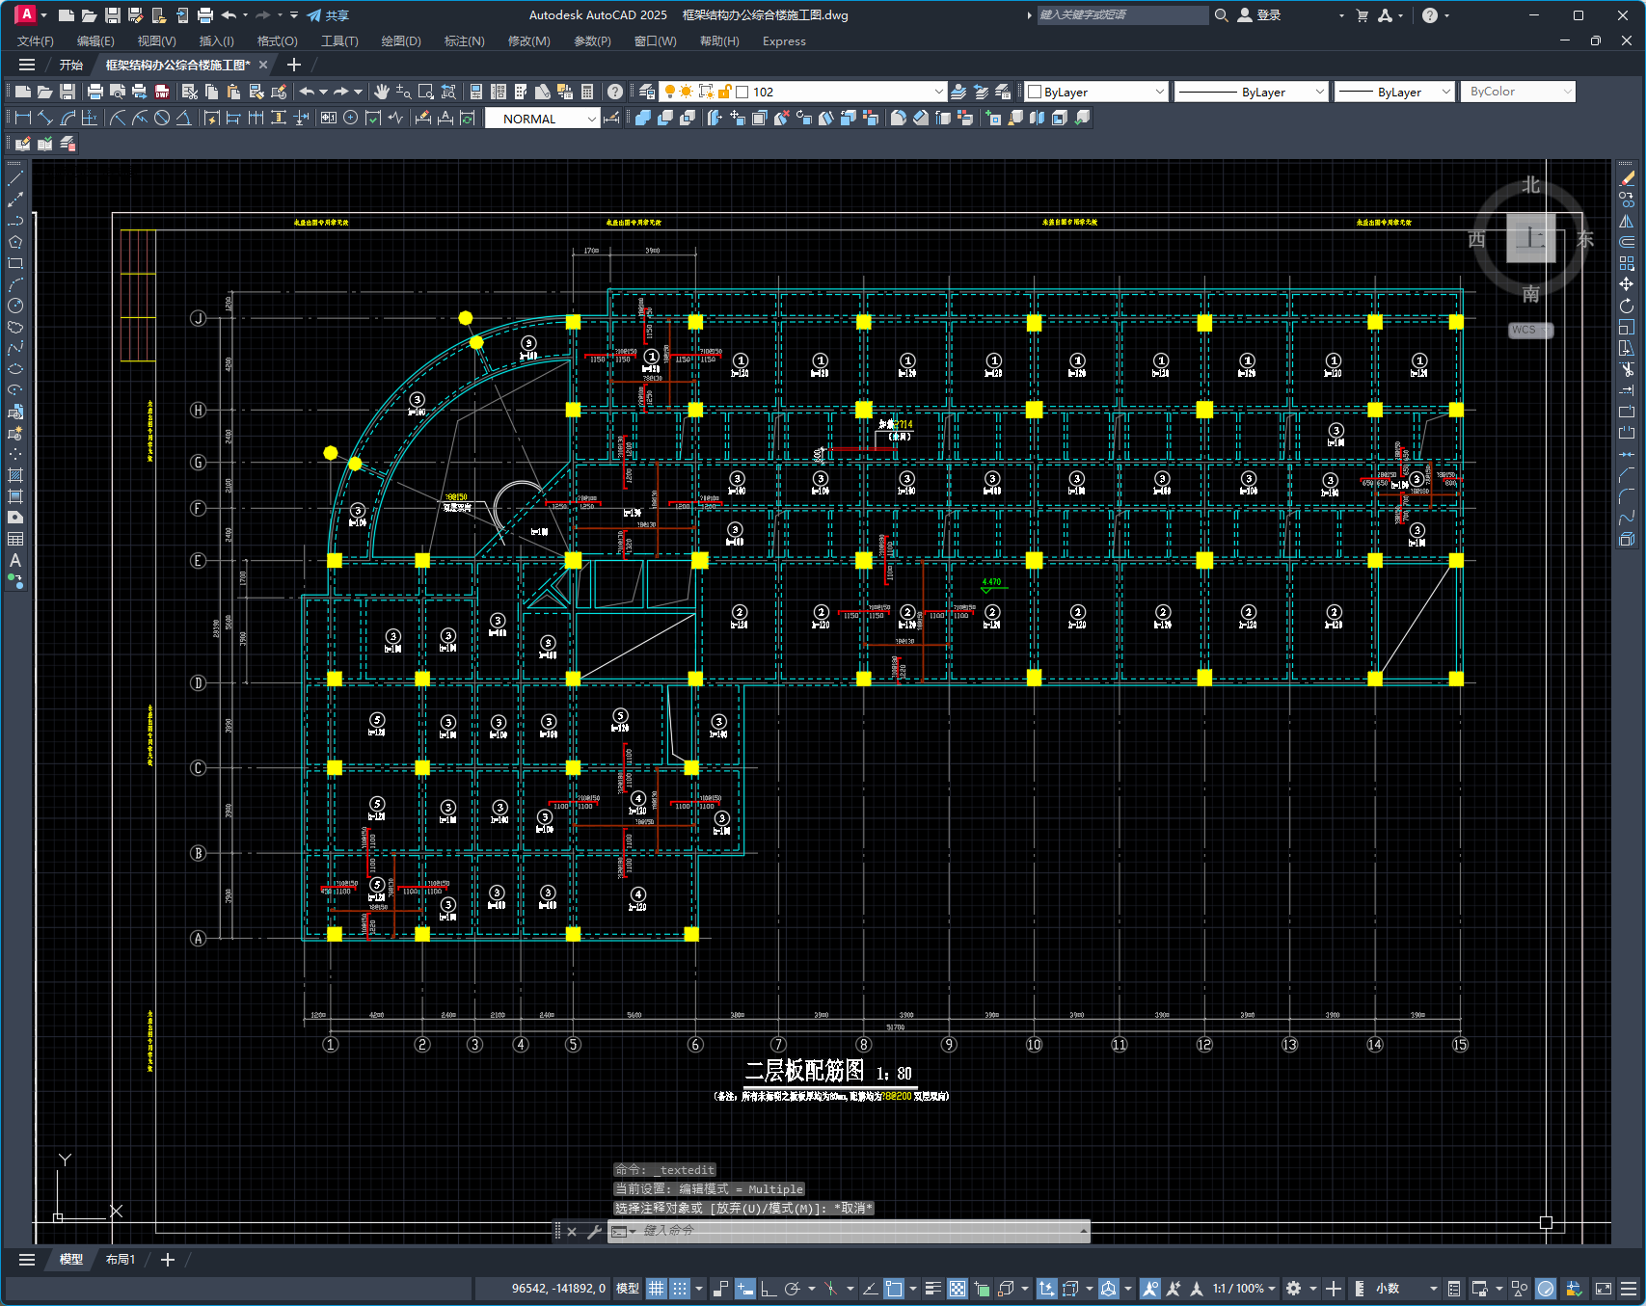
Task: Click the Customization gear in the status bar
Action: [1293, 1289]
